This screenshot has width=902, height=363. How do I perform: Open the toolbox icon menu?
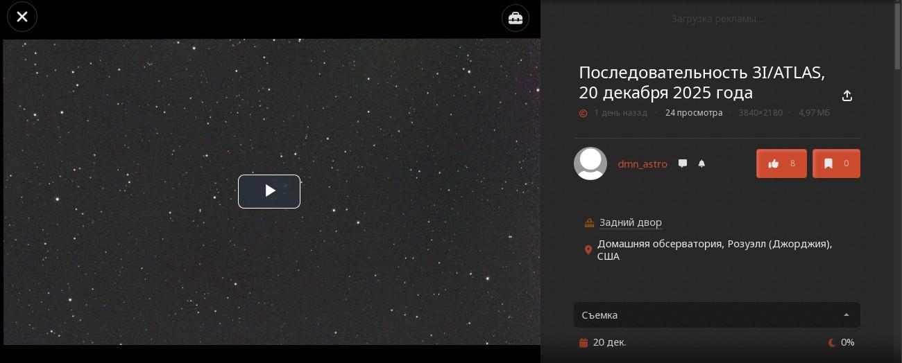tap(516, 18)
